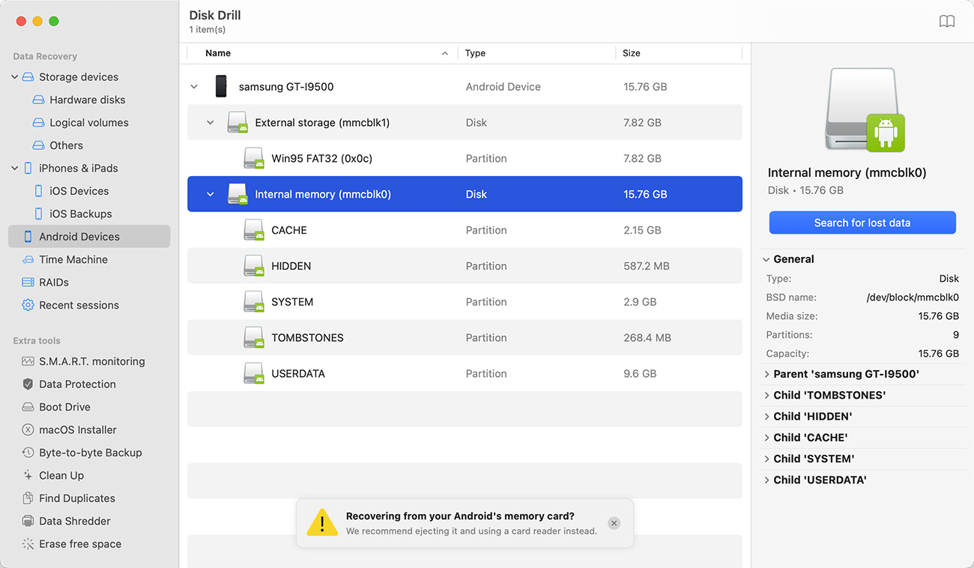Expand the Parent 'samsung GT-I9500' section
The height and width of the screenshot is (568, 974).
766,373
